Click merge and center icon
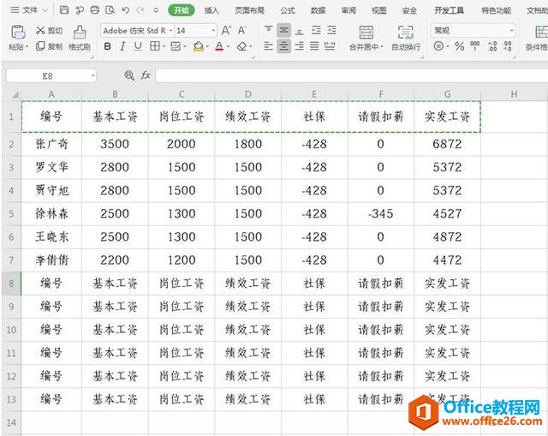 point(366,33)
